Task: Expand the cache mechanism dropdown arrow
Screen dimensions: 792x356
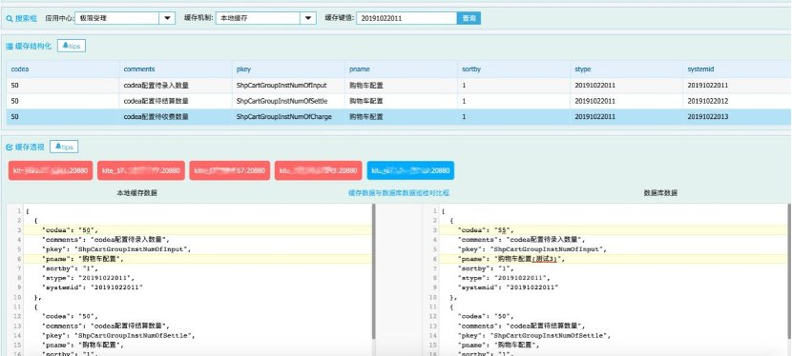Action: point(308,19)
